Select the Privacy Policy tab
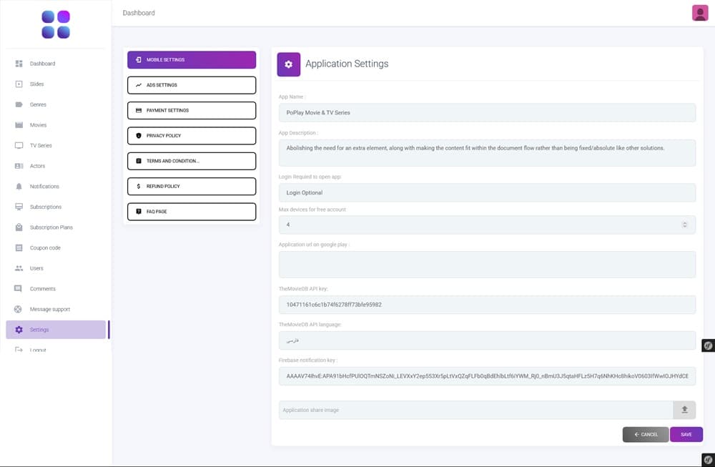715x467 pixels. 191,136
